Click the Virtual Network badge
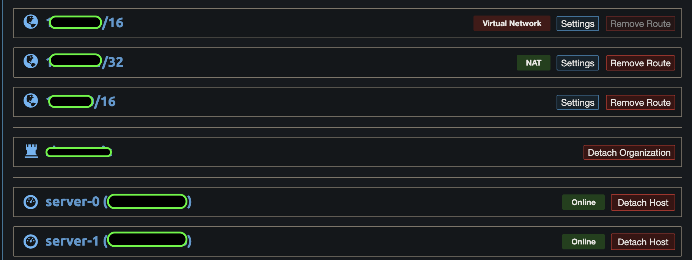This screenshot has height=260, width=692. point(511,23)
